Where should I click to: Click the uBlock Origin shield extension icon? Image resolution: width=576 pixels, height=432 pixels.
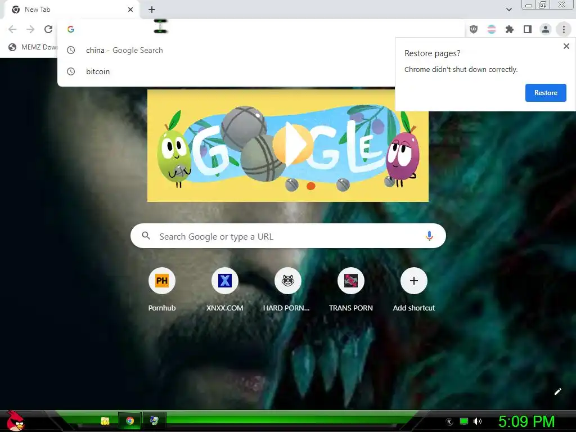474,29
